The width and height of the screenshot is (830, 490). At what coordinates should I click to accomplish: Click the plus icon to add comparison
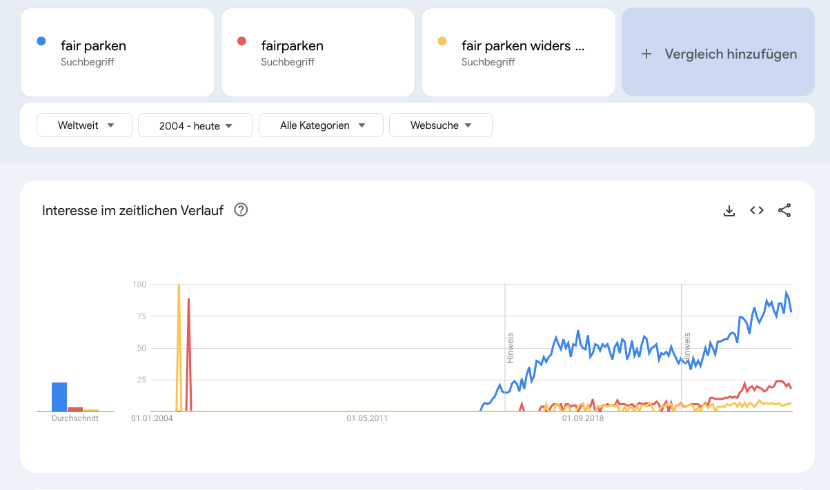pos(646,54)
